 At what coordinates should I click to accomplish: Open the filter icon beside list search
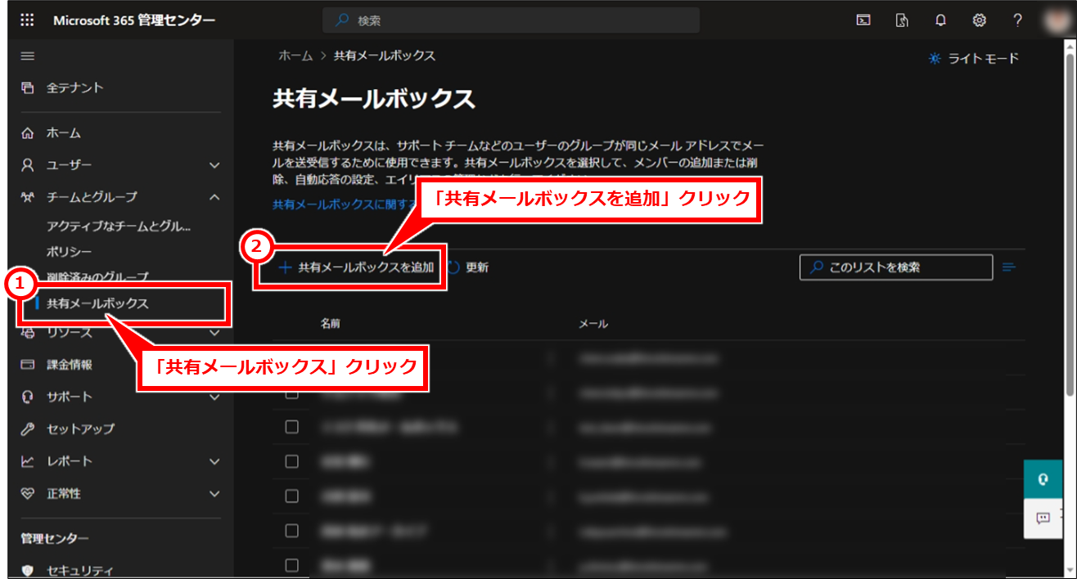1009,267
